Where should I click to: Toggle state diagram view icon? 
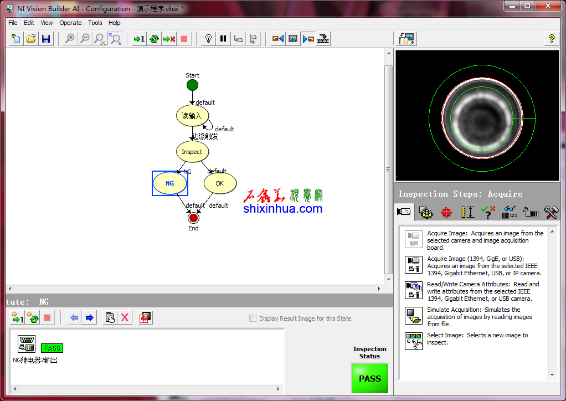pos(308,39)
